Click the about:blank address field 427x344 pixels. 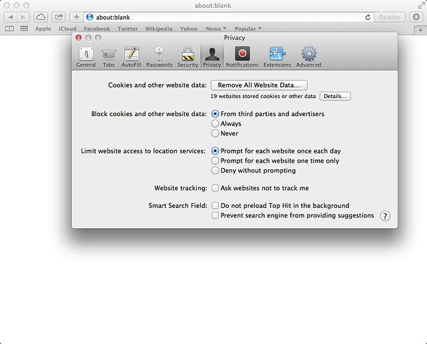point(229,17)
